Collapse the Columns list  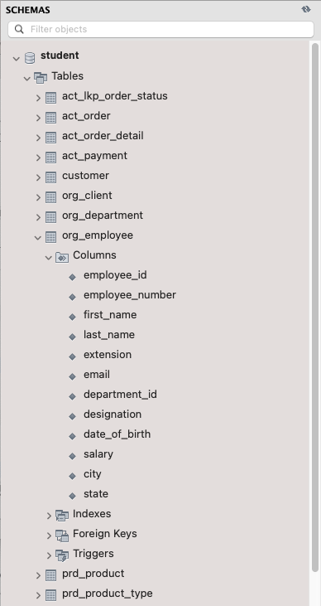point(49,257)
